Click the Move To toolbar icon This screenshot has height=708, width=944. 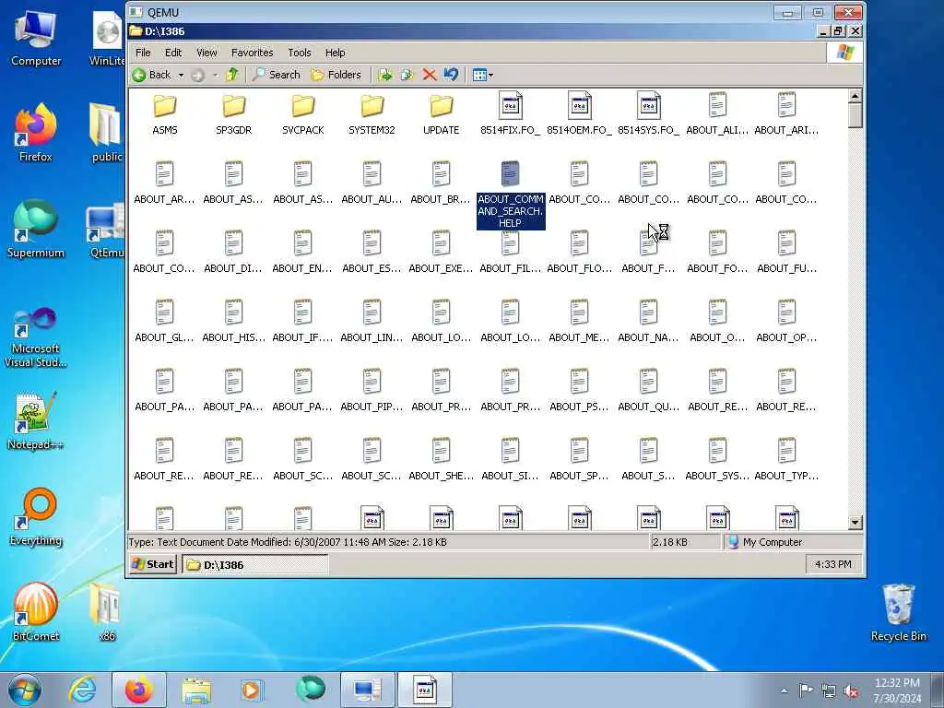point(384,75)
